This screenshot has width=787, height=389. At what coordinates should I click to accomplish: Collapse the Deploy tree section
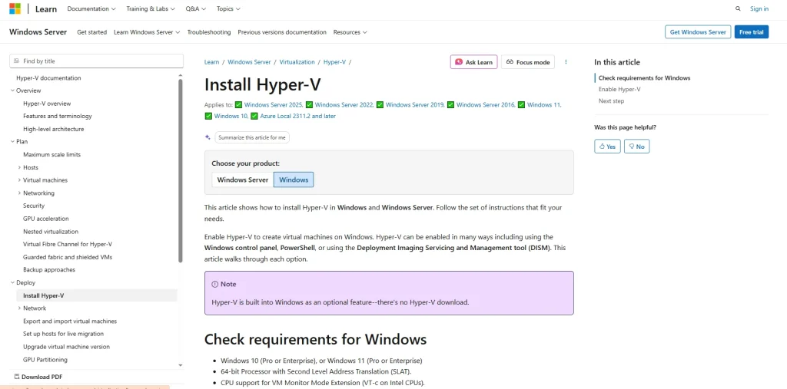coord(12,282)
